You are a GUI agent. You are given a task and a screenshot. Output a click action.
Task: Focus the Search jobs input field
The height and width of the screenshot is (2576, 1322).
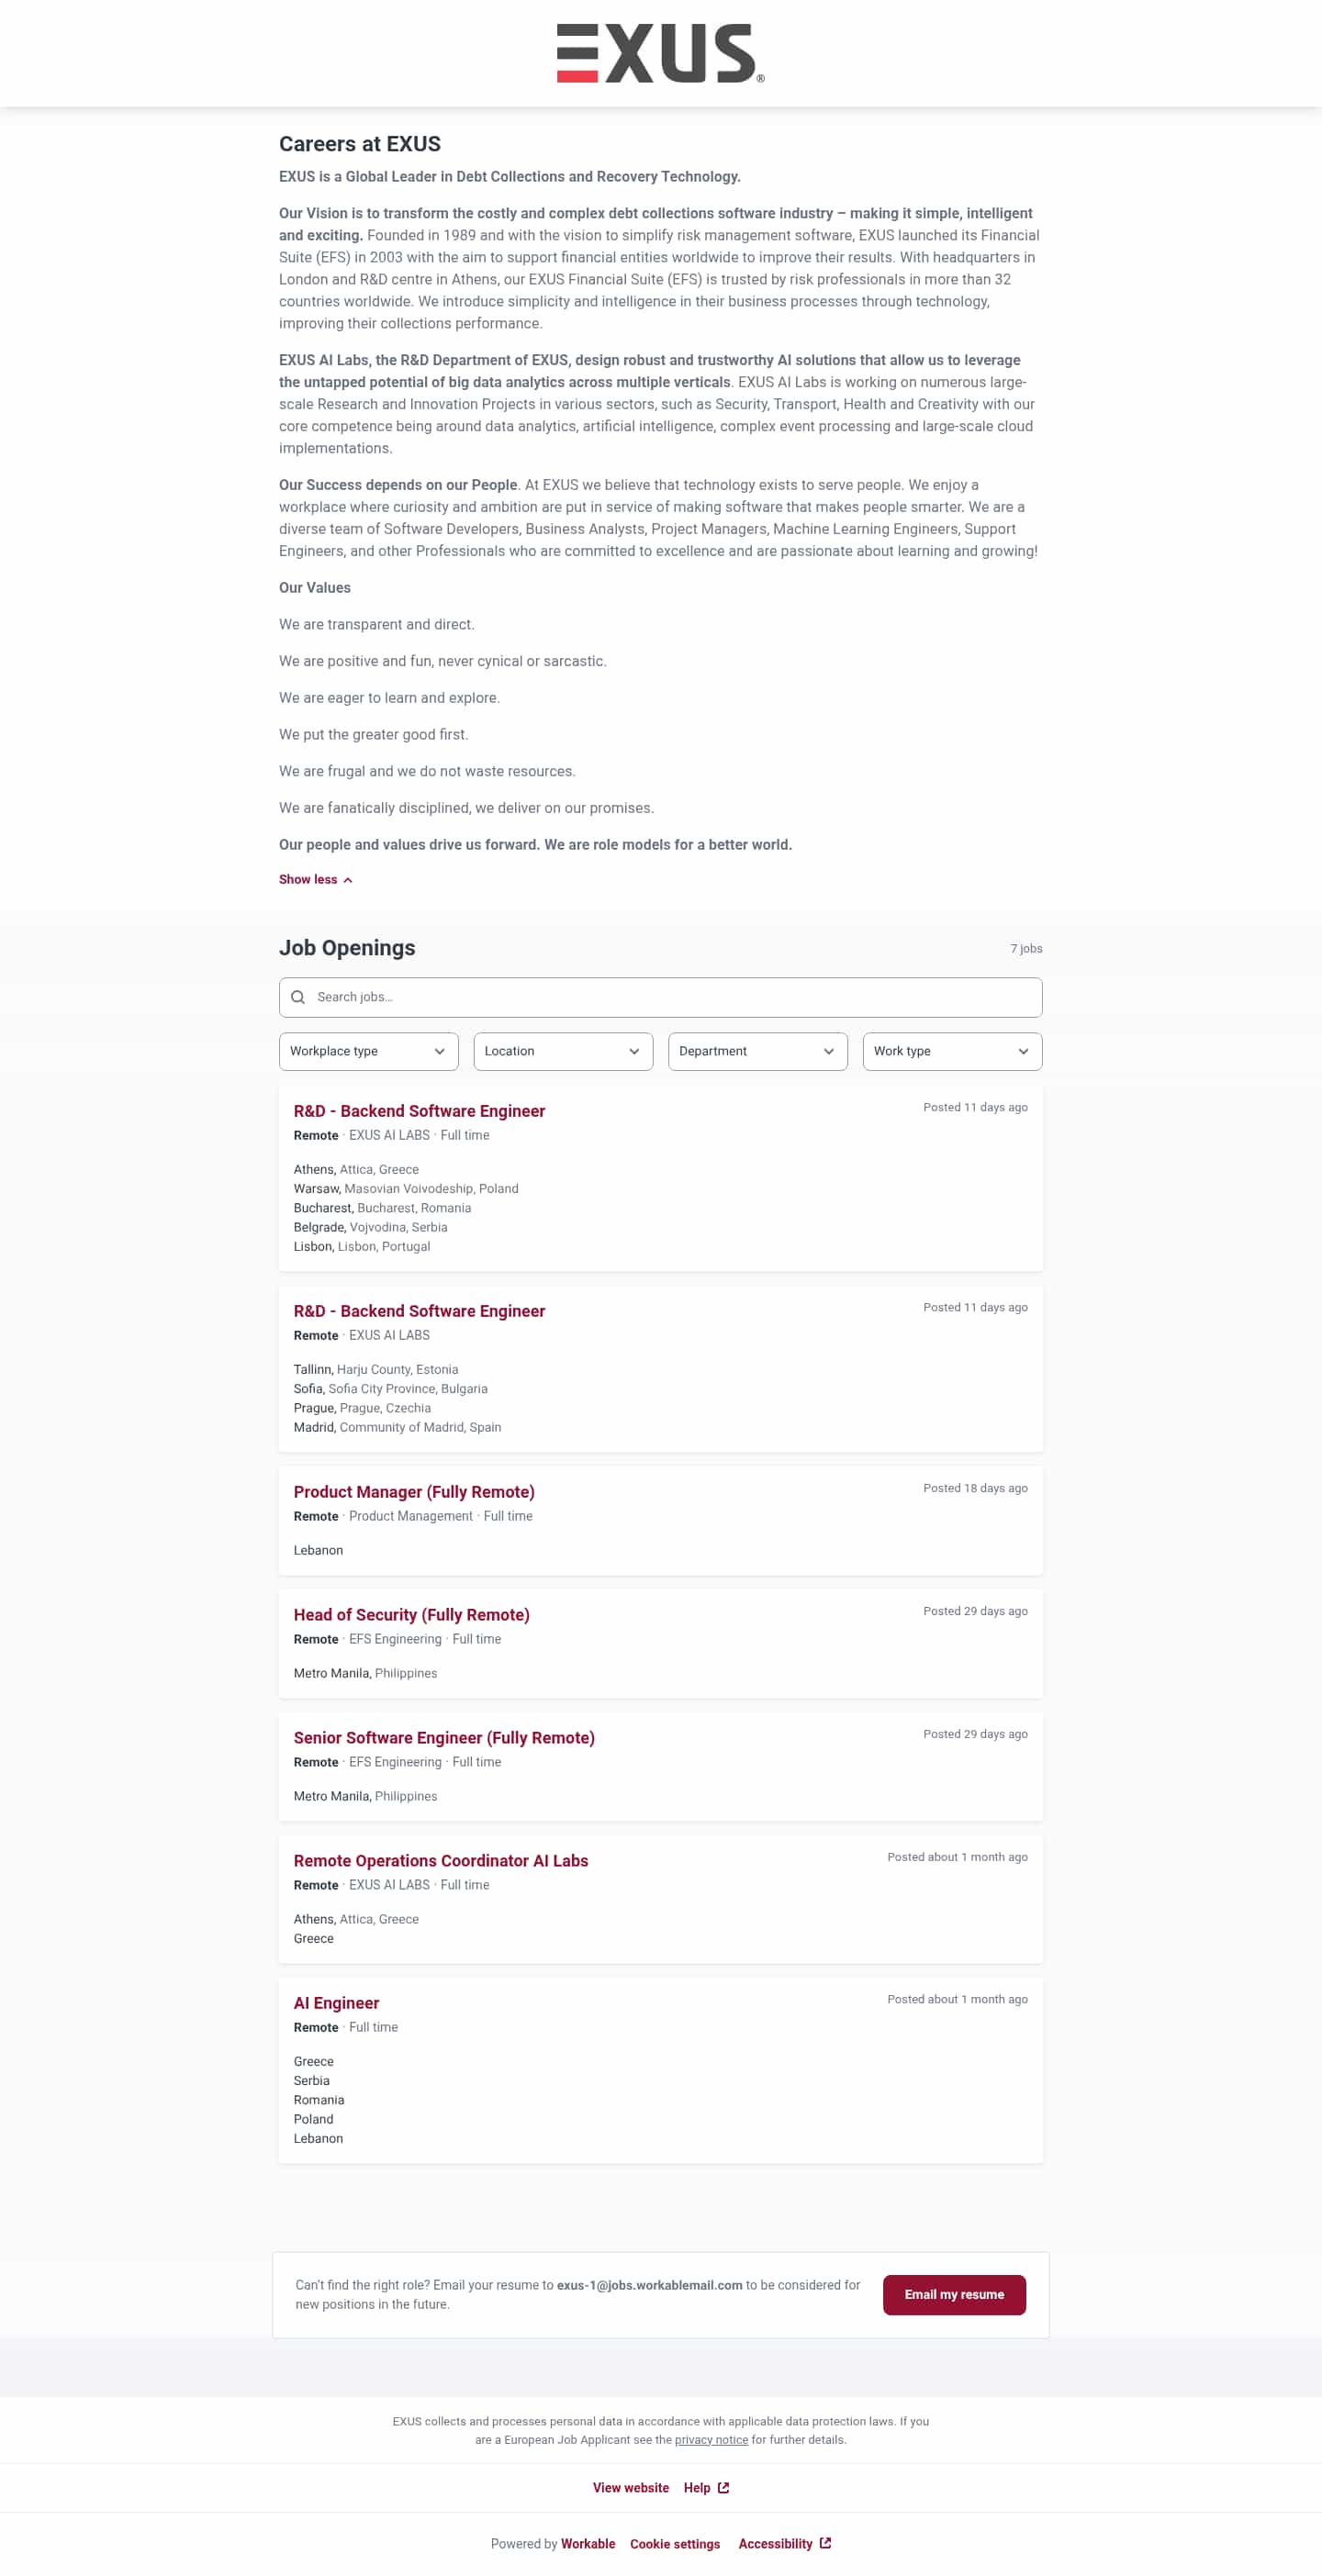[670, 997]
